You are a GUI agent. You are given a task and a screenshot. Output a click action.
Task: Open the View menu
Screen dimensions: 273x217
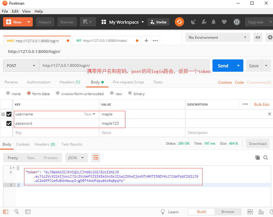27,11
